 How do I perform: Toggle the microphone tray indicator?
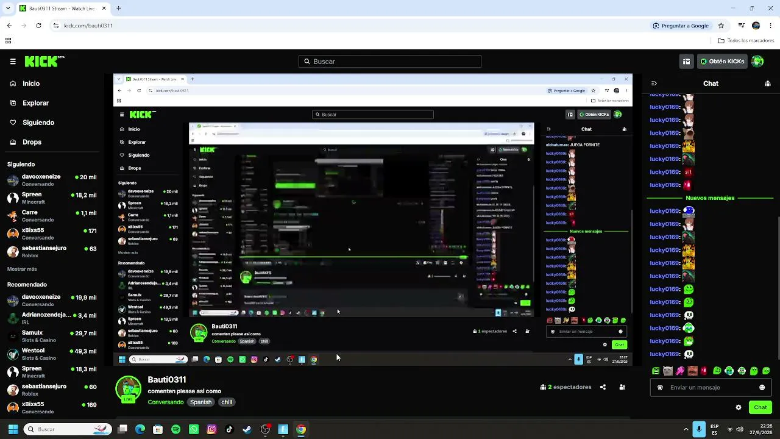click(x=699, y=429)
